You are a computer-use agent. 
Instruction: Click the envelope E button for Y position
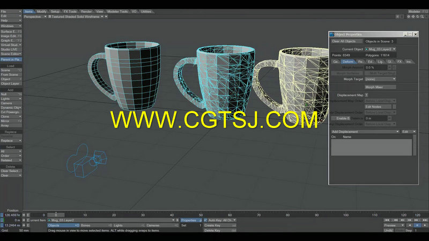coord(28,220)
